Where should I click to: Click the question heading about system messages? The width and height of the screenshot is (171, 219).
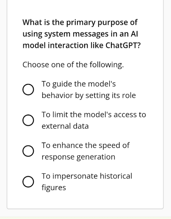[x=82, y=34]
